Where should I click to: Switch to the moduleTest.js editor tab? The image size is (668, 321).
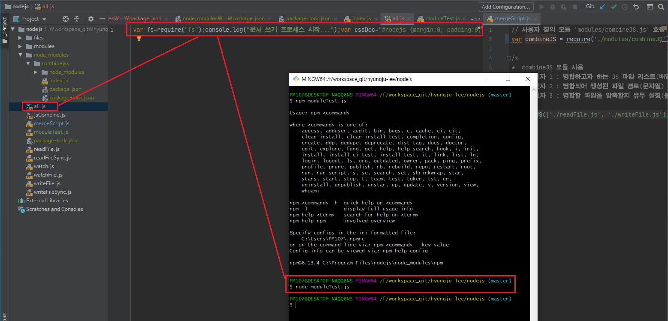(x=442, y=19)
